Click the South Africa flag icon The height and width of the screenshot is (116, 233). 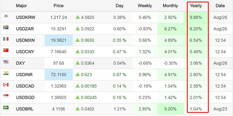click(6, 27)
